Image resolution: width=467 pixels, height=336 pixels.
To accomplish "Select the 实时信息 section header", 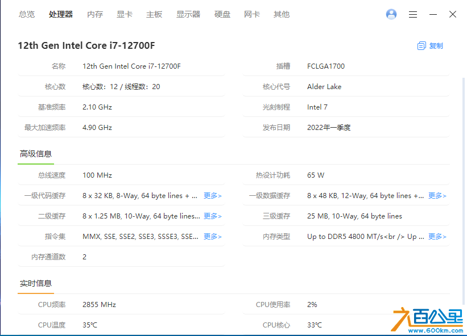I will tap(36, 283).
